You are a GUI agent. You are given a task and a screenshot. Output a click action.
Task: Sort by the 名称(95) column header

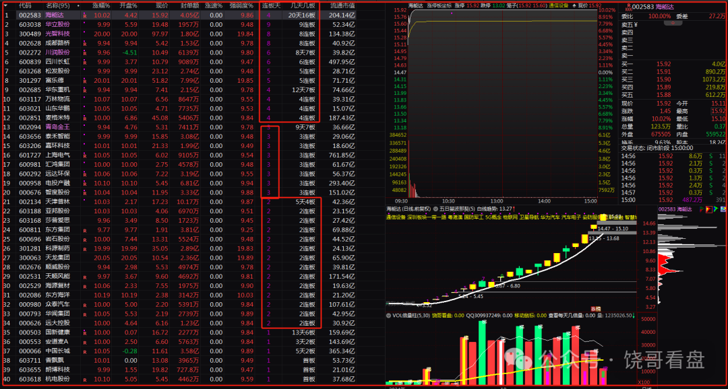tap(57, 6)
